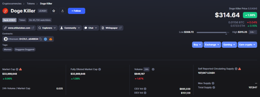The height and width of the screenshot is (97, 260).
Task: Click the Market Cap warning triangle
Action: (20, 69)
